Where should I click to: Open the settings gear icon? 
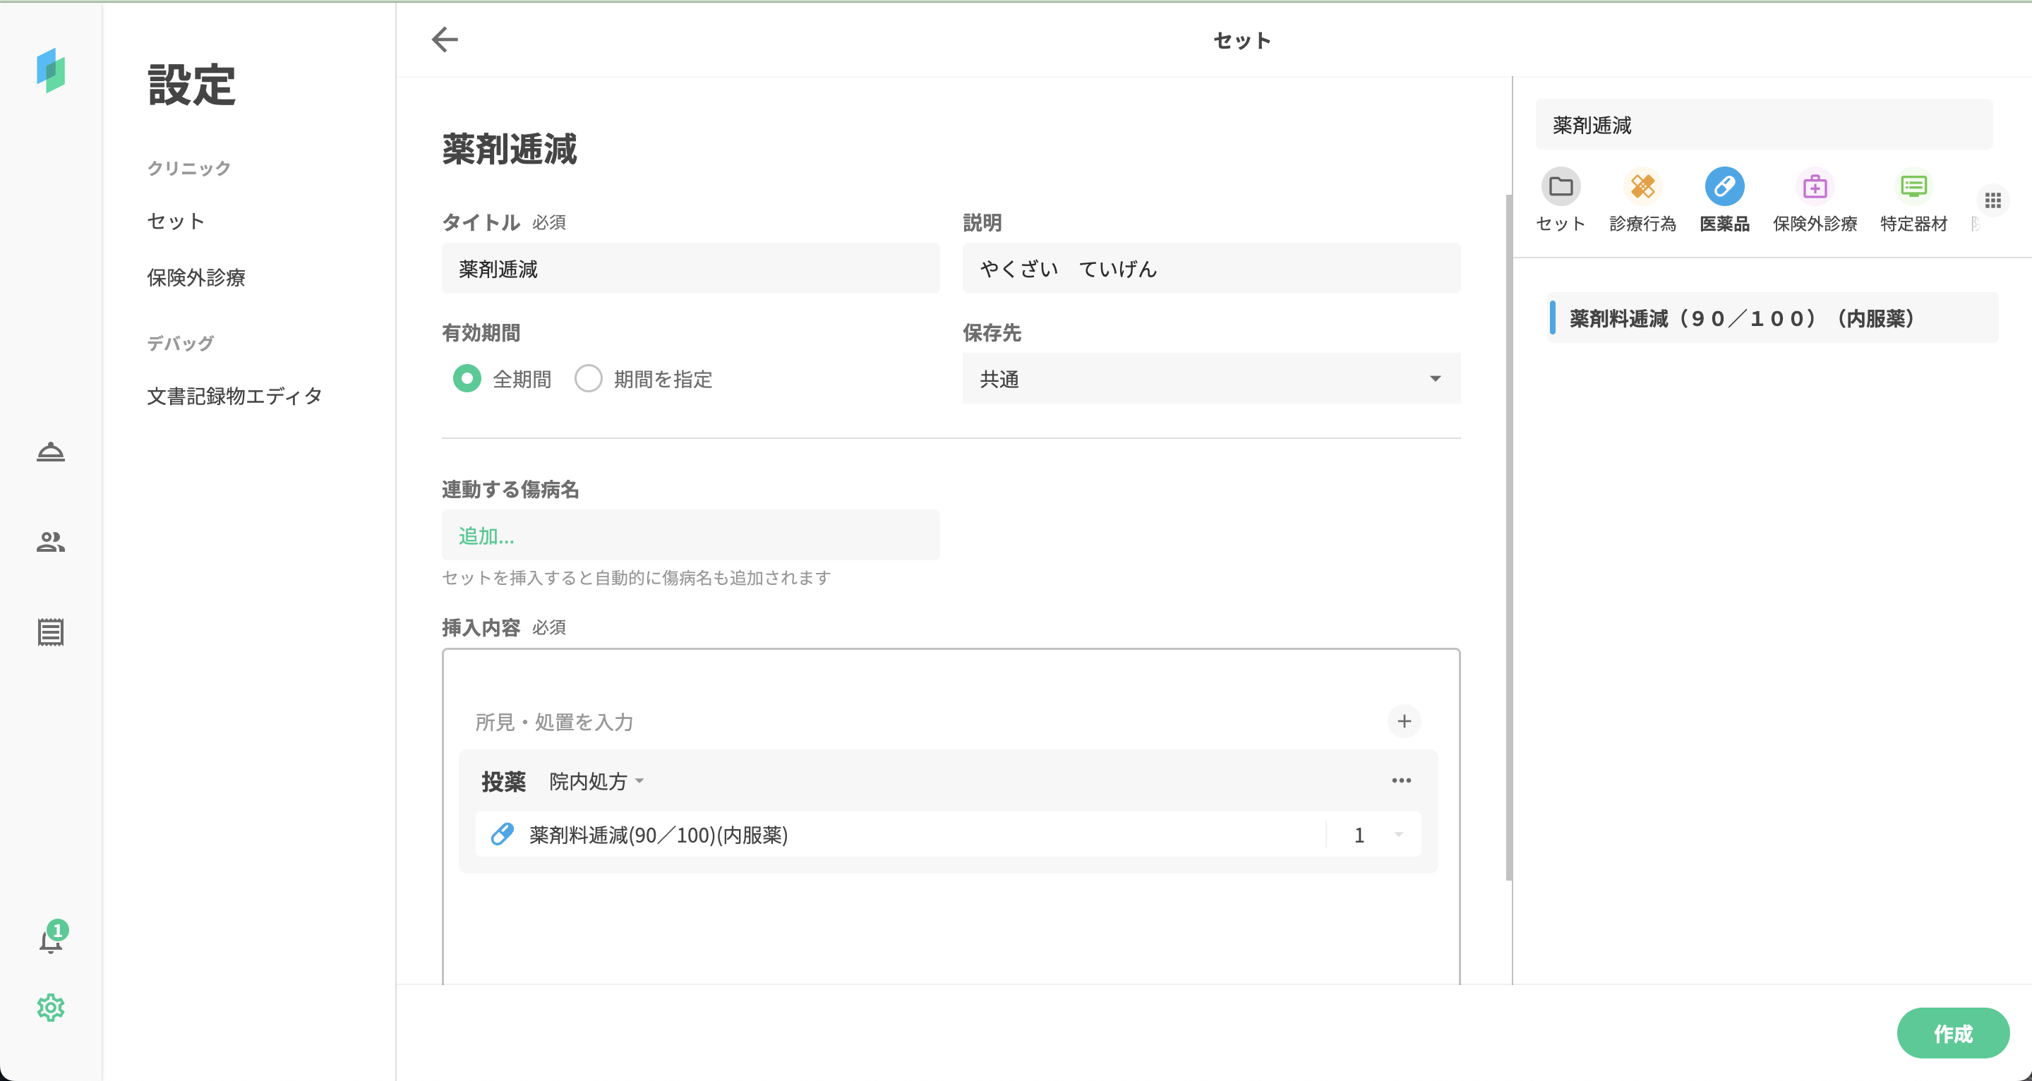[51, 1007]
